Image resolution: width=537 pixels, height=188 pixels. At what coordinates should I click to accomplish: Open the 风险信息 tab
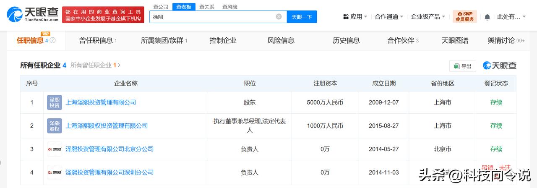pos(281,41)
